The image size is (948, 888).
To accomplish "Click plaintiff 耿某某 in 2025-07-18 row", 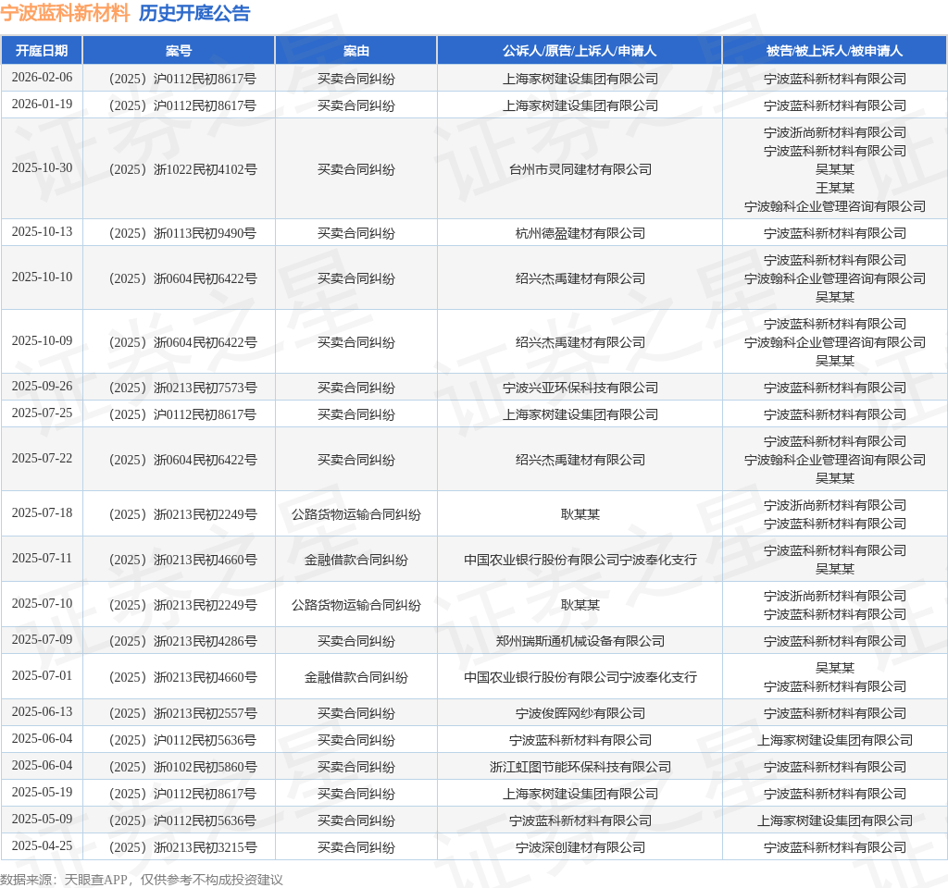I will 580,514.
